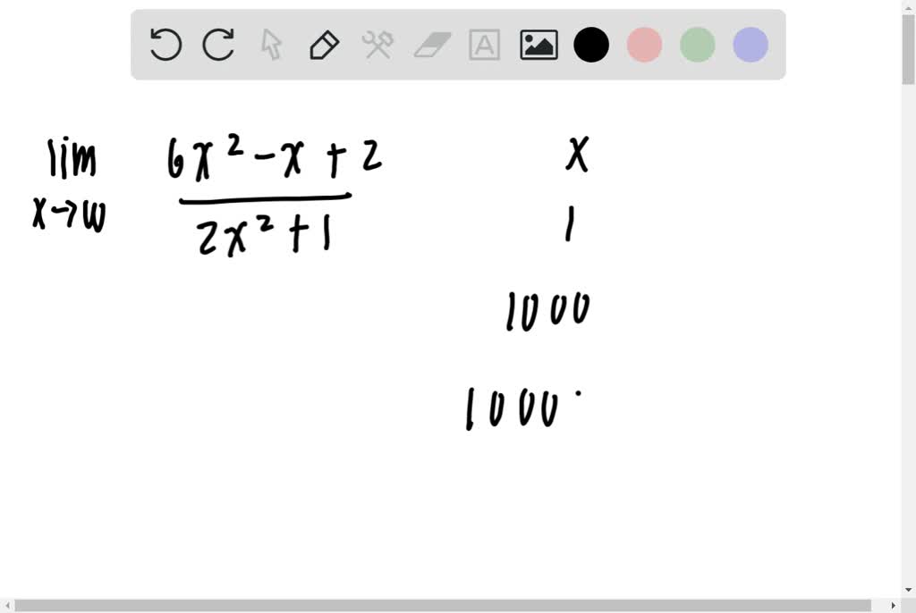Select the Pen drawing tool
The image size is (916, 613).
click(x=324, y=44)
